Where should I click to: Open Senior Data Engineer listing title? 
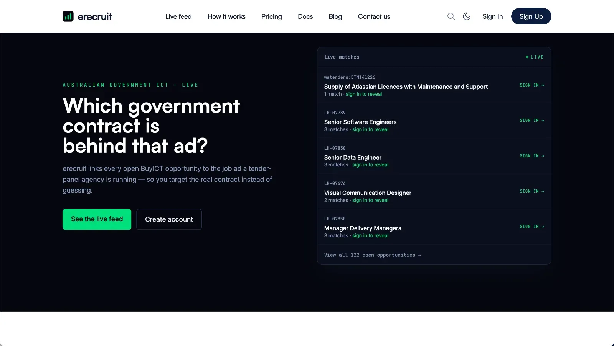[x=353, y=157]
